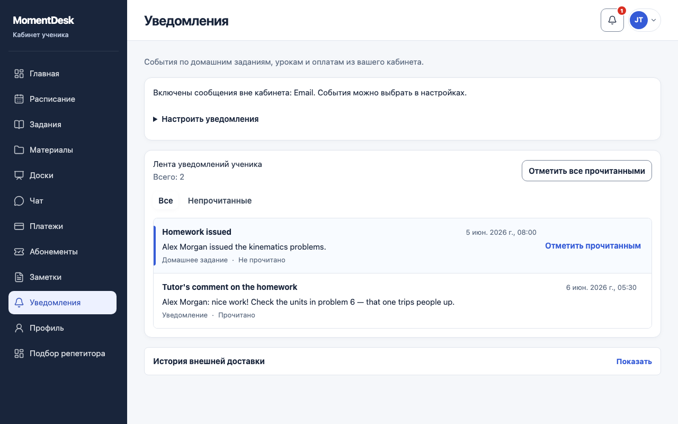Open Материалы in the sidebar

63,150
